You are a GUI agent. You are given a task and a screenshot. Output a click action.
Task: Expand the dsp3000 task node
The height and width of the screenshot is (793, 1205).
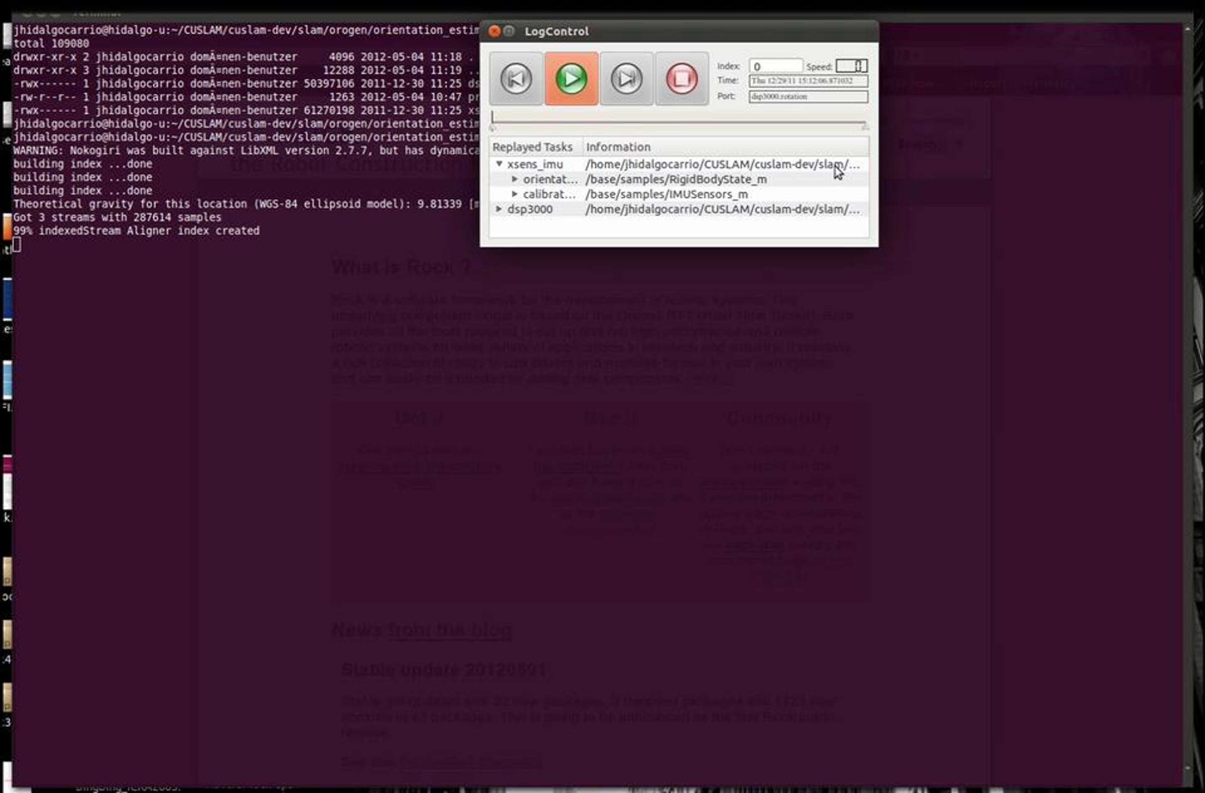[499, 209]
